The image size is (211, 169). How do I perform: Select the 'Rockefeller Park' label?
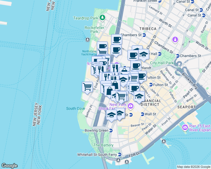(x=94, y=30)
